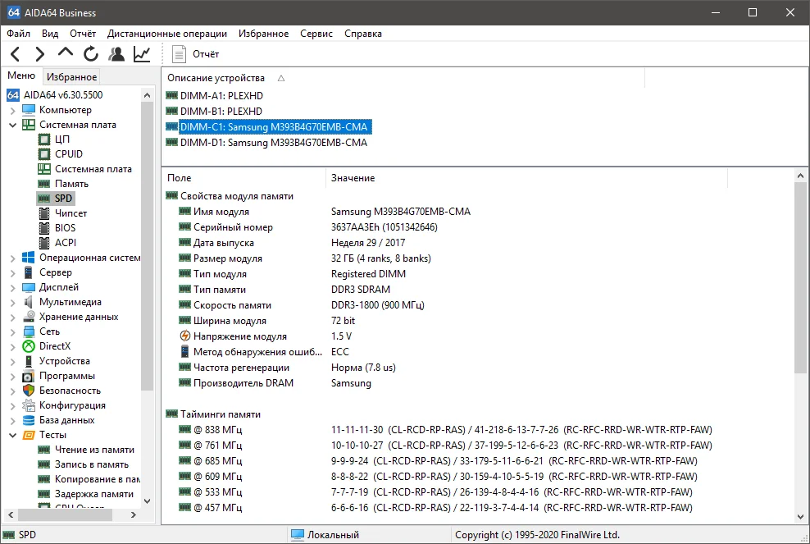The height and width of the screenshot is (544, 810).
Task: Click the Мультимедиа speaker icon
Action: click(x=29, y=302)
